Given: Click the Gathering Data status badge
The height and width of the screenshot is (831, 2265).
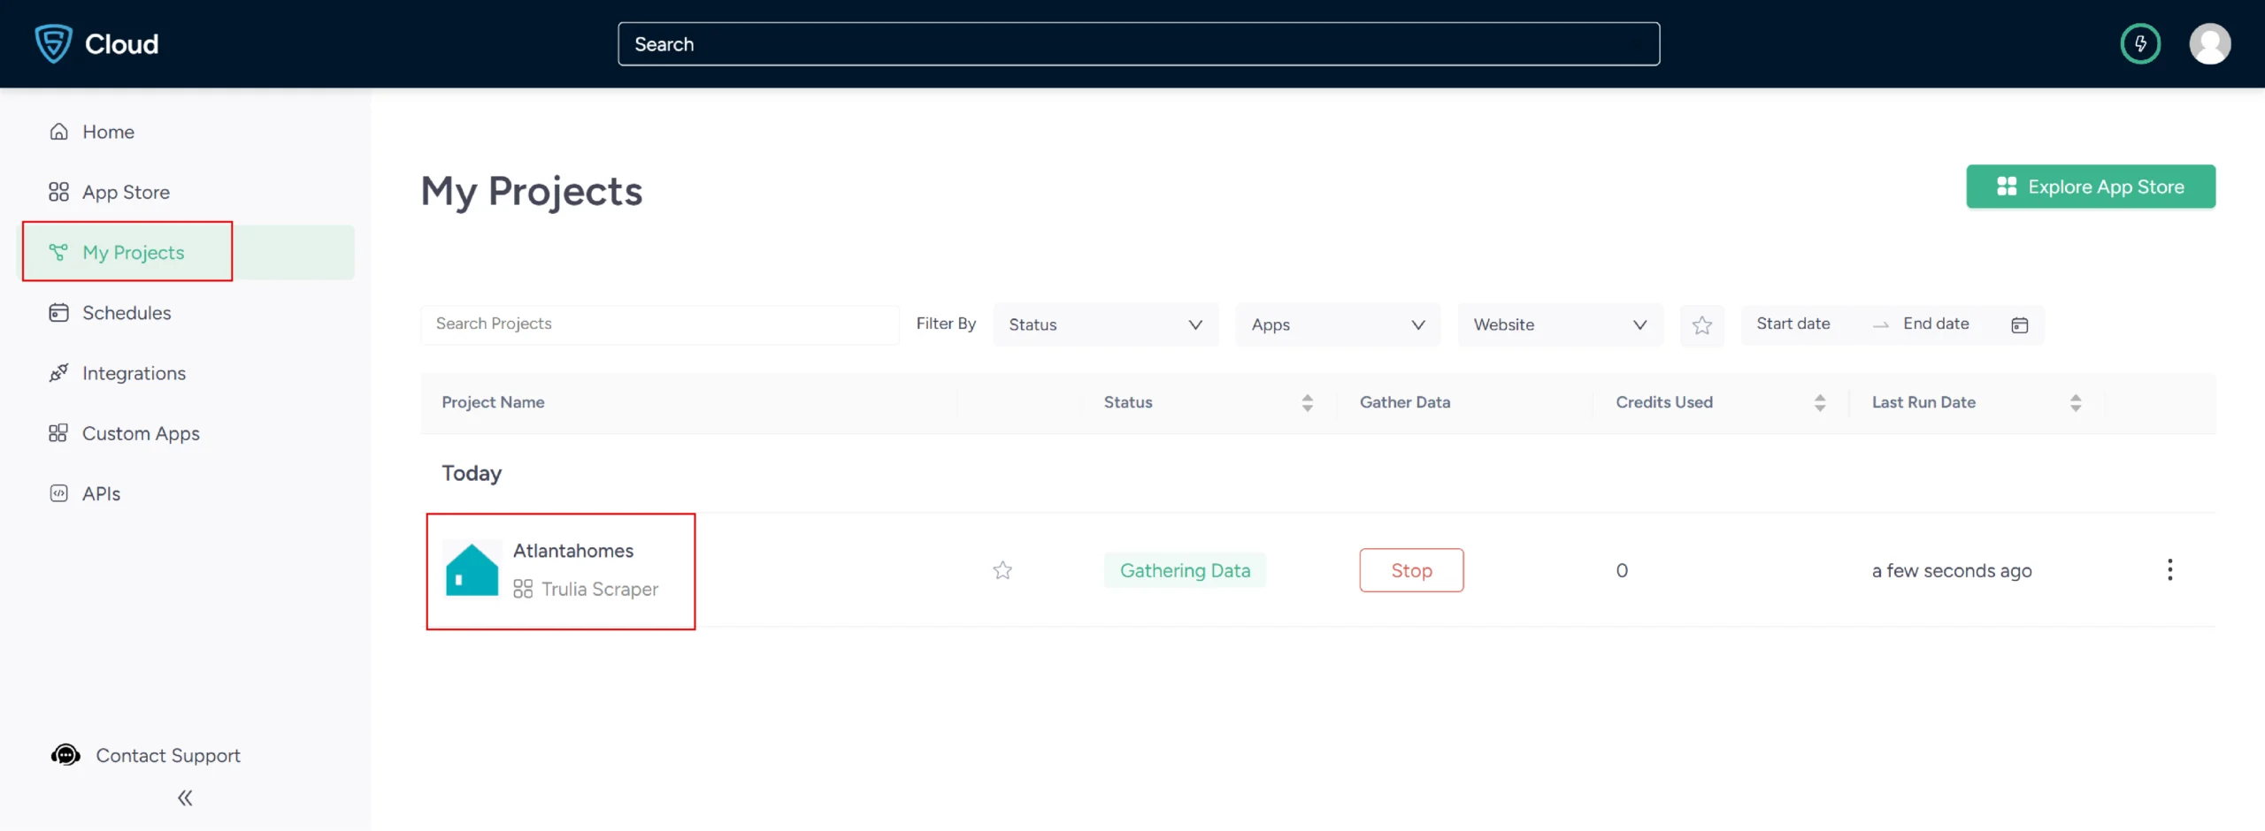Looking at the screenshot, I should coord(1185,570).
